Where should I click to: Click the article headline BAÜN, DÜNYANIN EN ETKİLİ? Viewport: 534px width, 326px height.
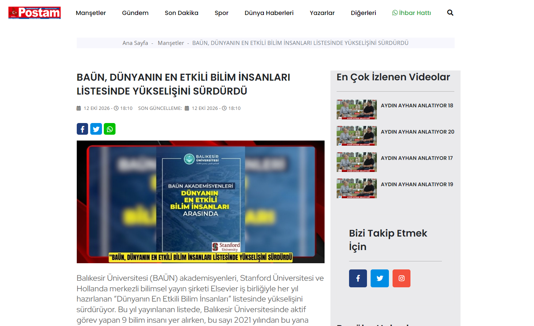point(183,84)
